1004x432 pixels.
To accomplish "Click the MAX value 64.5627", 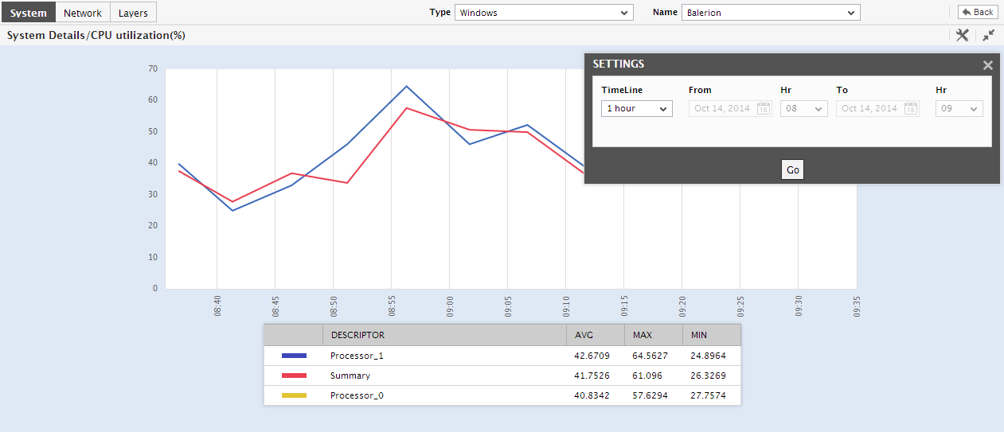I will coord(650,356).
